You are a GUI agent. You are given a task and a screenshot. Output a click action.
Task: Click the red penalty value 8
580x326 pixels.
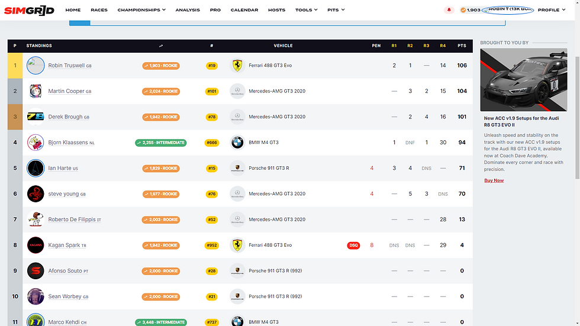372,245
